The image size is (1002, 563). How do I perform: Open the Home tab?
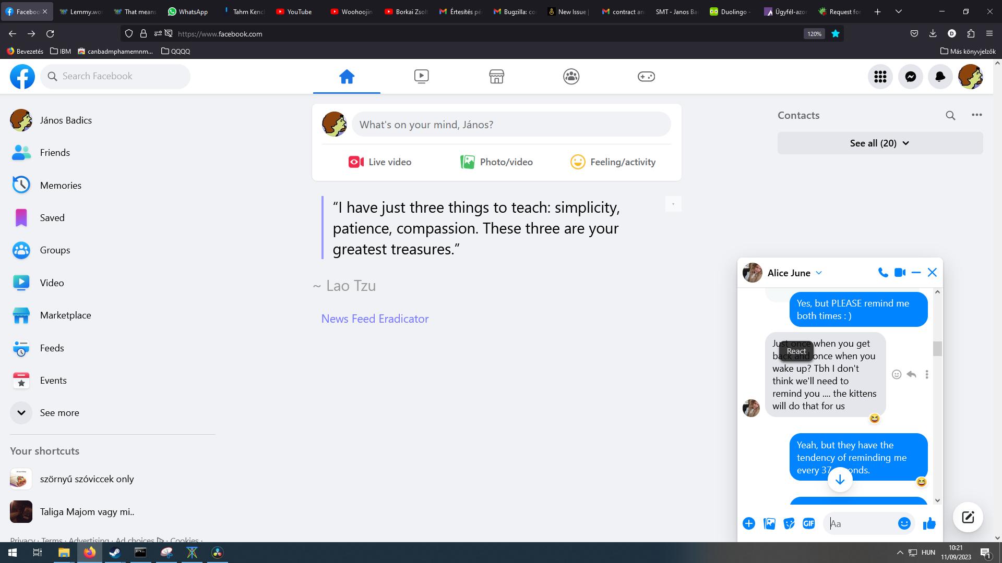pyautogui.click(x=347, y=76)
